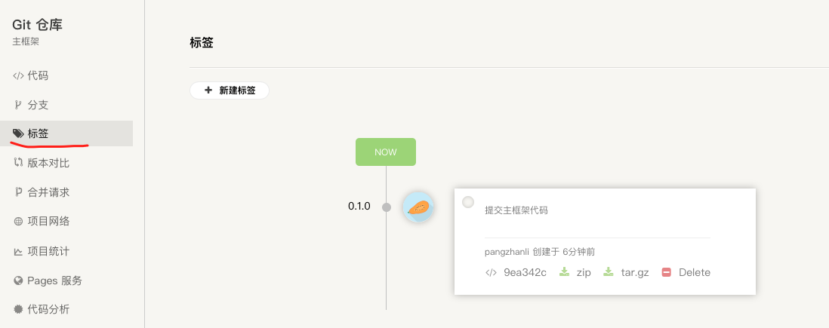
Task: Click the compare icon beside 版本对比
Action: (x=18, y=163)
